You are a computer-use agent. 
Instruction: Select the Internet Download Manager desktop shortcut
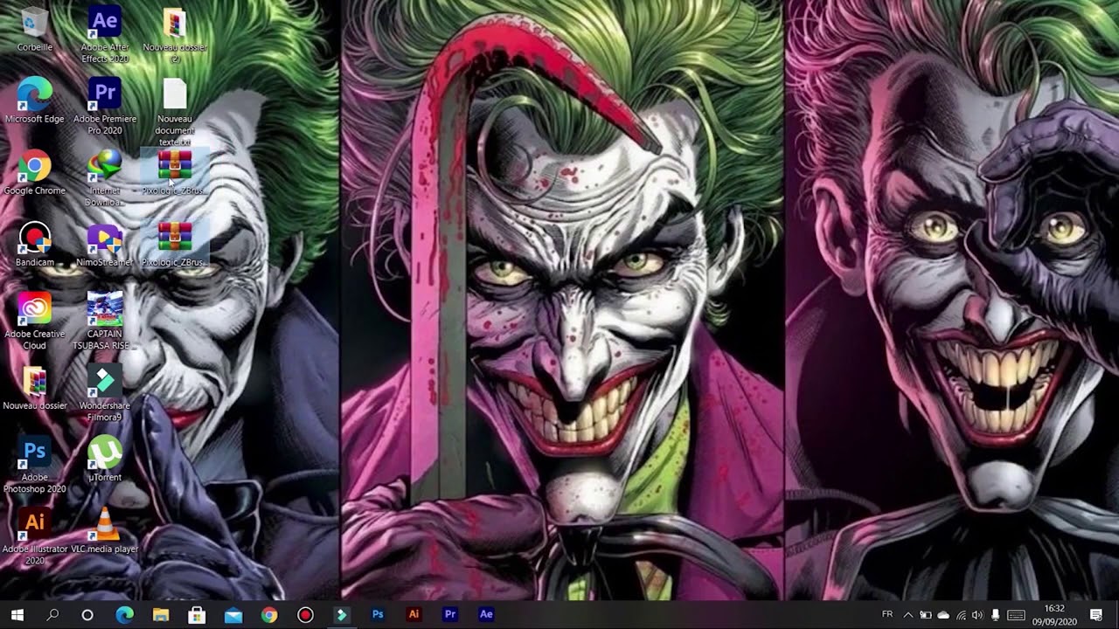(105, 178)
